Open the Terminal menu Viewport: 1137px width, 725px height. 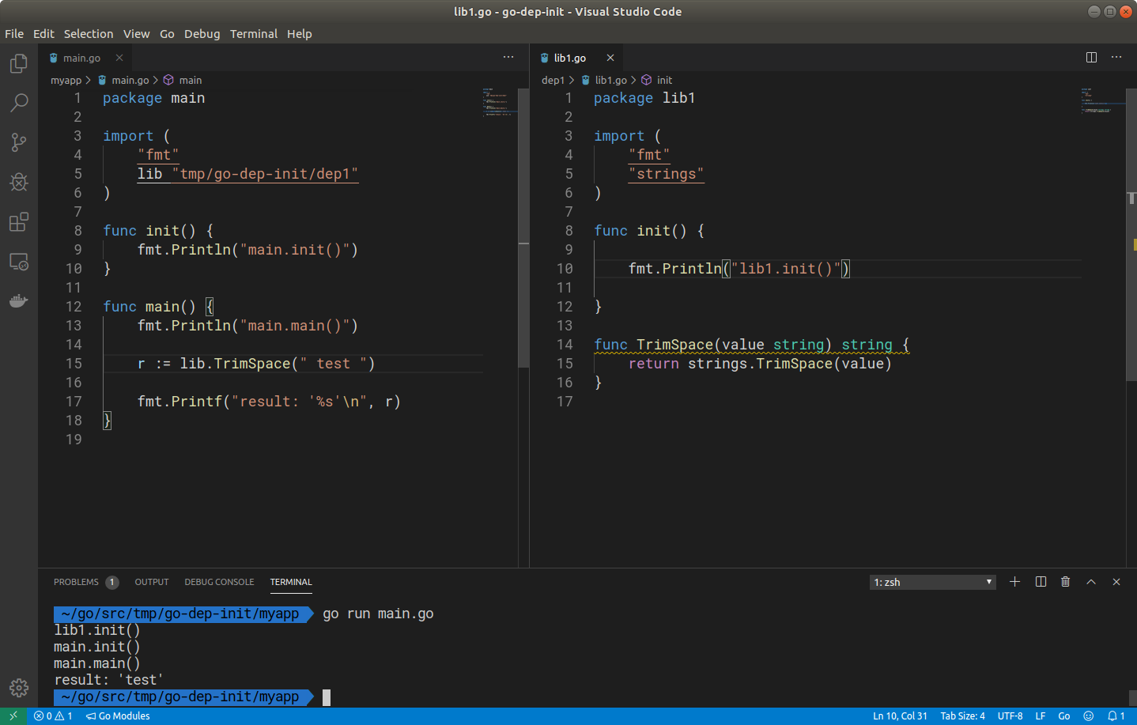click(x=253, y=33)
